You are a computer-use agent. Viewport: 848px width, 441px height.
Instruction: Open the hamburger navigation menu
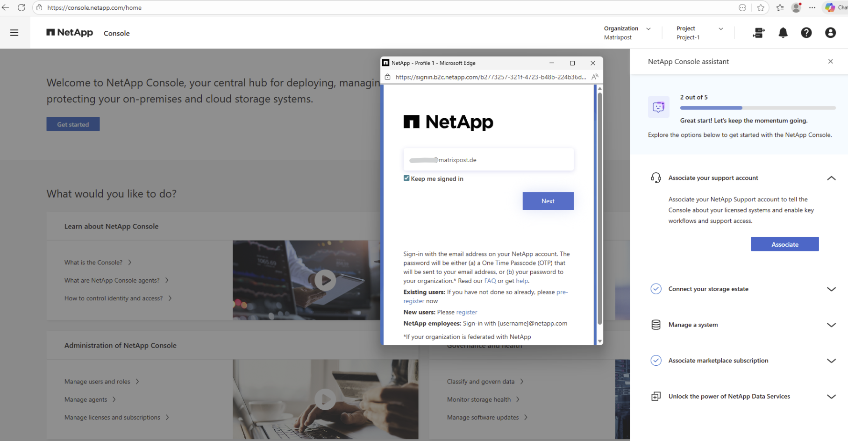point(14,33)
